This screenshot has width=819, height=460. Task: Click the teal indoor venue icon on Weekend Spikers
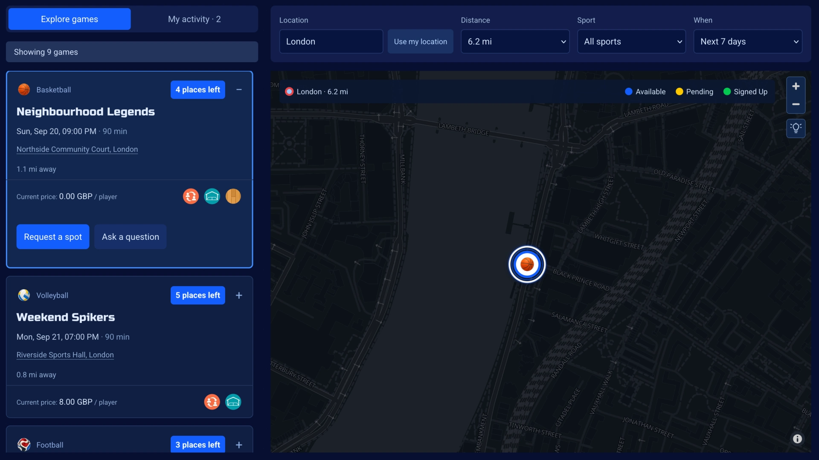tap(233, 402)
